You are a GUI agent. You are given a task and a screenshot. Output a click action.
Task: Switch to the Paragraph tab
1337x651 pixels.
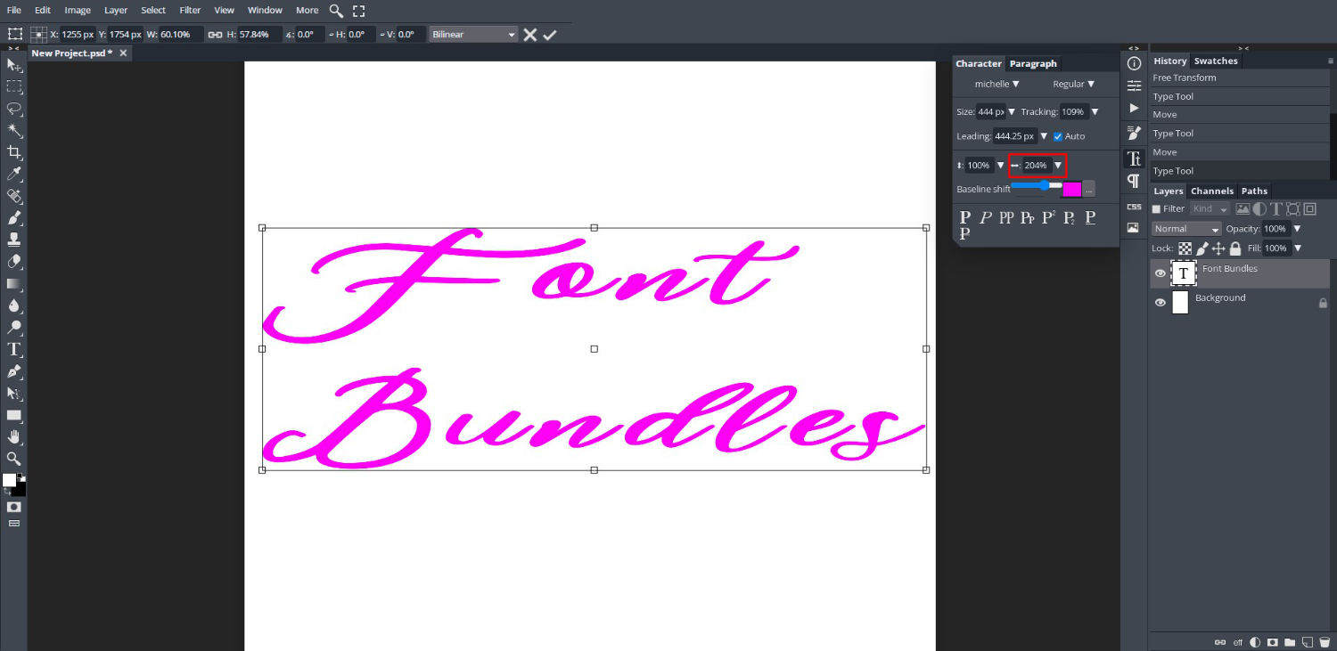(1033, 64)
